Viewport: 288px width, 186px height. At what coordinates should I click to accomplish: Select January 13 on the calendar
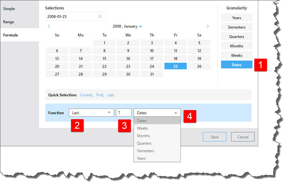57,58
